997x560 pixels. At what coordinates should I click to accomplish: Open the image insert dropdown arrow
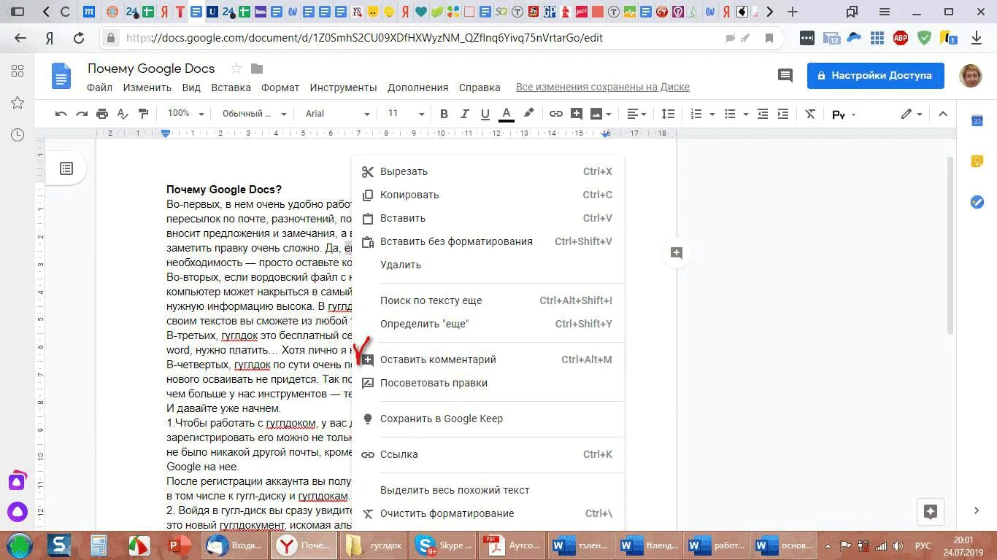point(609,114)
